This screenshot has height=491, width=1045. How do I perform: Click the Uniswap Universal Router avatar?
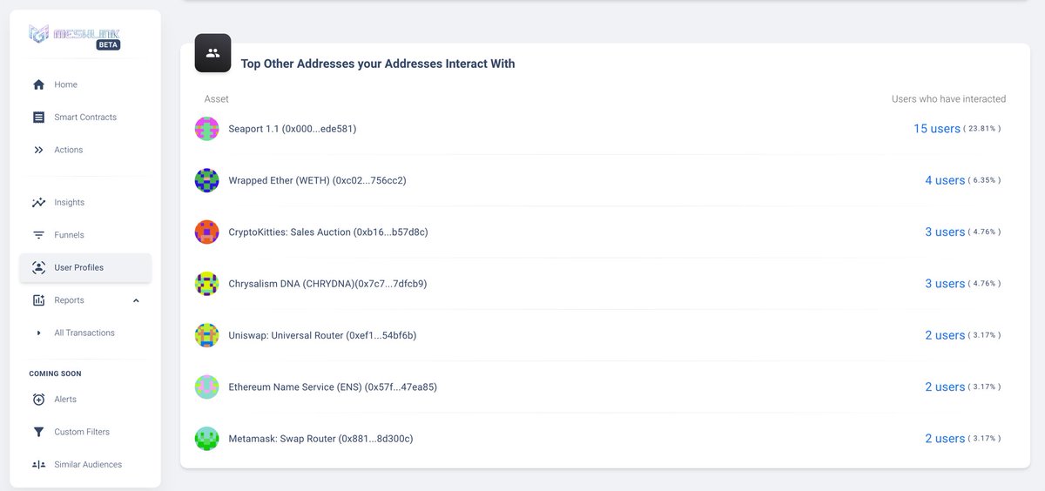point(206,335)
